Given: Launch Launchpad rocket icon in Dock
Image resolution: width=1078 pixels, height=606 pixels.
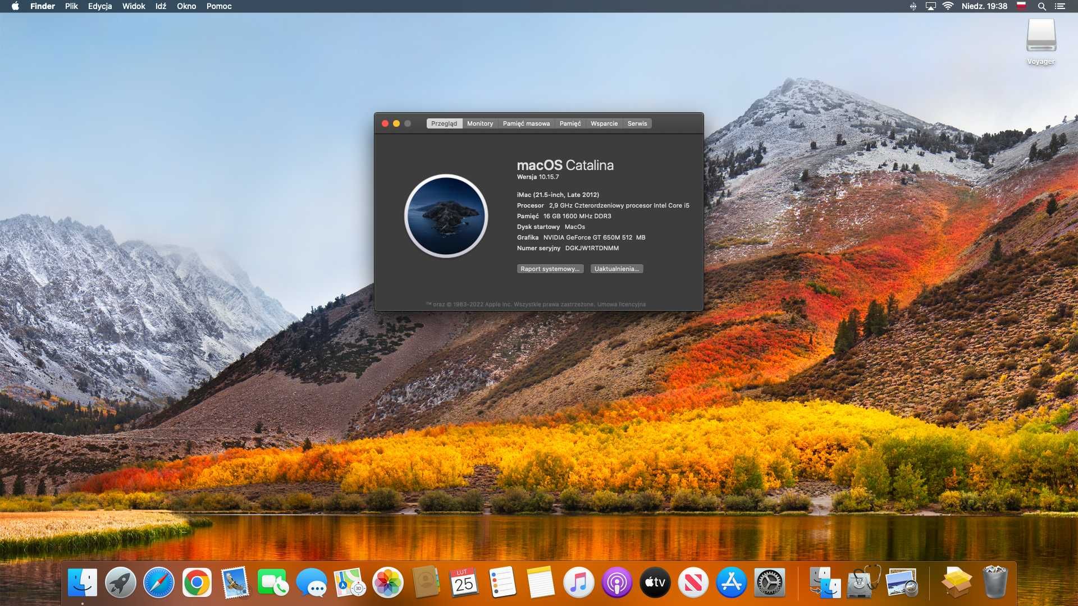Looking at the screenshot, I should coord(121,583).
